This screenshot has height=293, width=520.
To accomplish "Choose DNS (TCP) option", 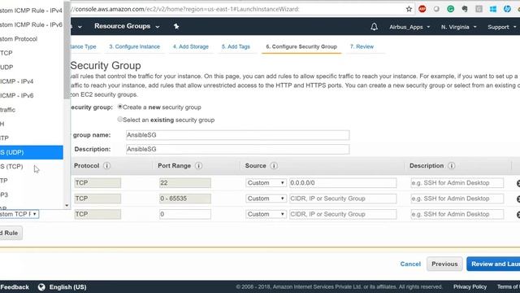I will pos(32,166).
